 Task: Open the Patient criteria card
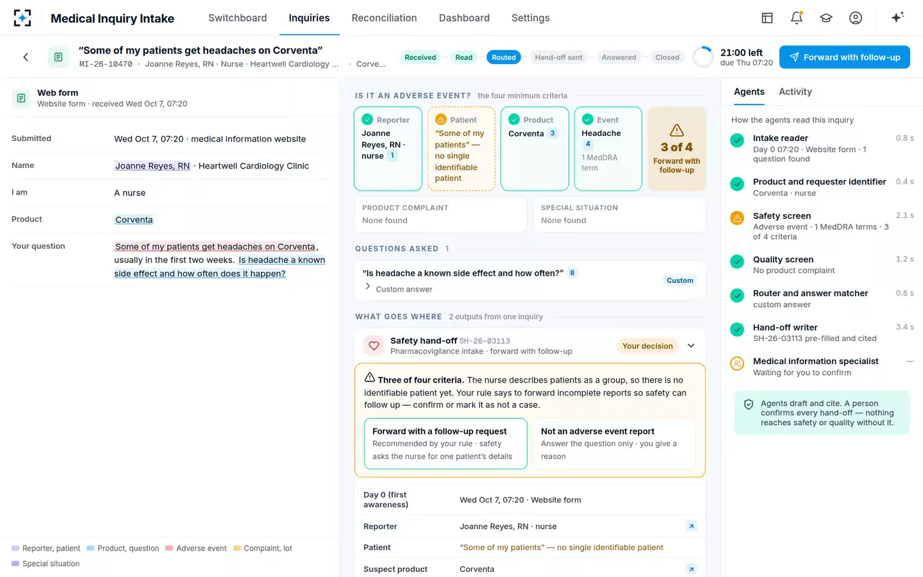click(x=462, y=149)
